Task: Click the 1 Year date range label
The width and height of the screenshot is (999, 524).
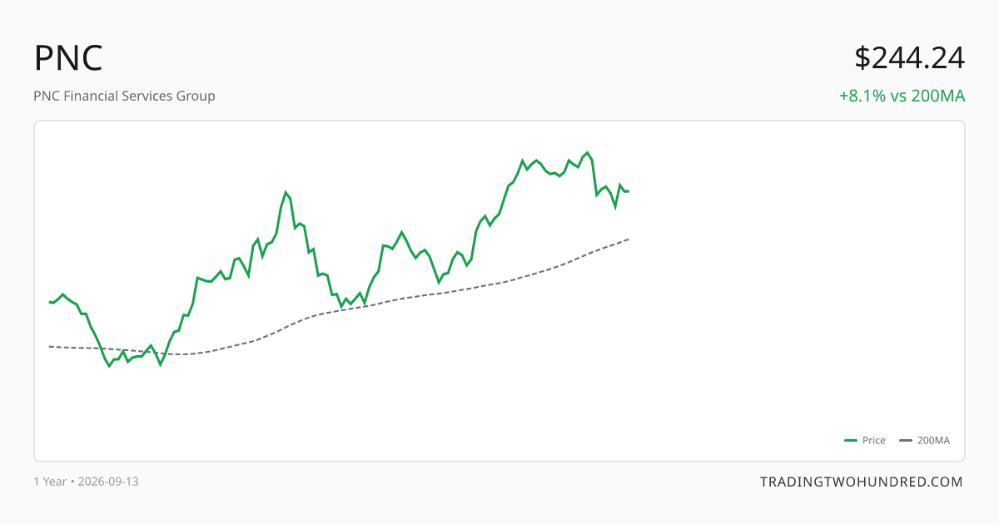Action: pyautogui.click(x=50, y=482)
